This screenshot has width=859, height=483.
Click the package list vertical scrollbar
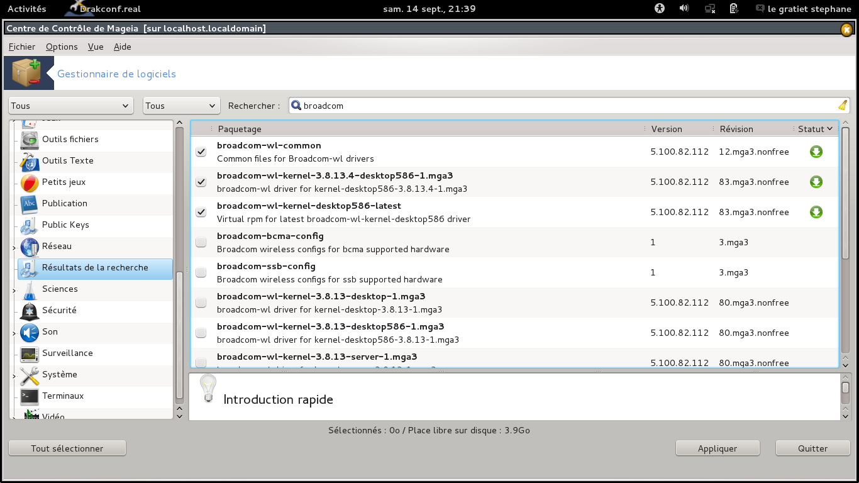[x=845, y=192]
